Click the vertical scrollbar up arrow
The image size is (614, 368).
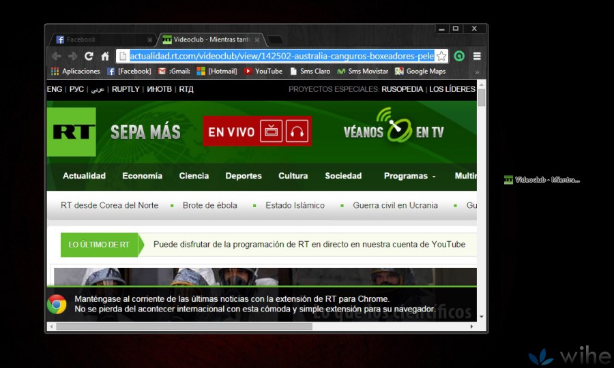481,84
